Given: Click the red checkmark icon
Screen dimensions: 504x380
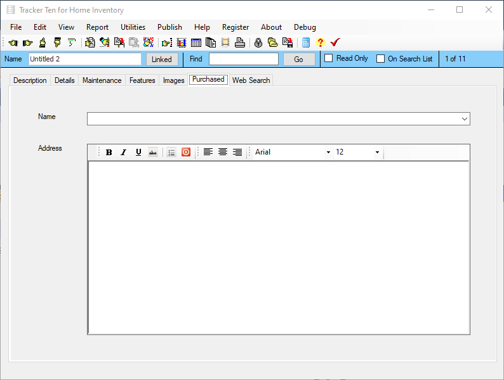Looking at the screenshot, I should pyautogui.click(x=335, y=42).
